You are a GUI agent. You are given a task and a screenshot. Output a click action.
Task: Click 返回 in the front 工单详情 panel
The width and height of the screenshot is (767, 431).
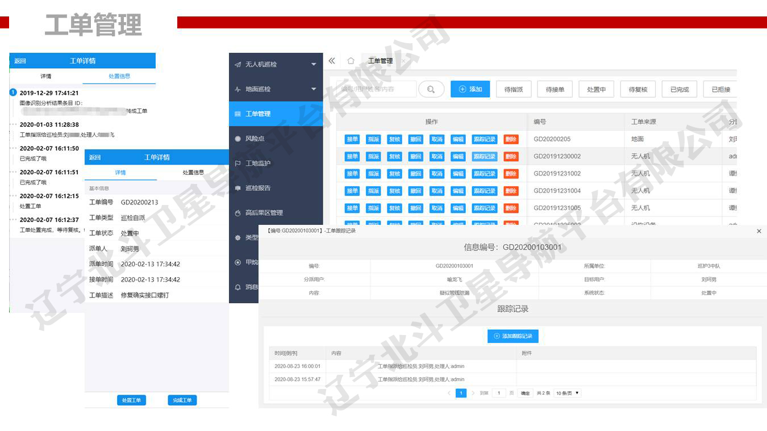click(x=95, y=157)
